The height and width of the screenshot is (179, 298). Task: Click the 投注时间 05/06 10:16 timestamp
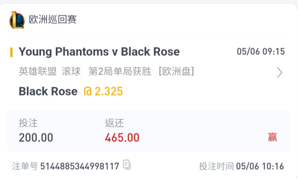pyautogui.click(x=241, y=166)
